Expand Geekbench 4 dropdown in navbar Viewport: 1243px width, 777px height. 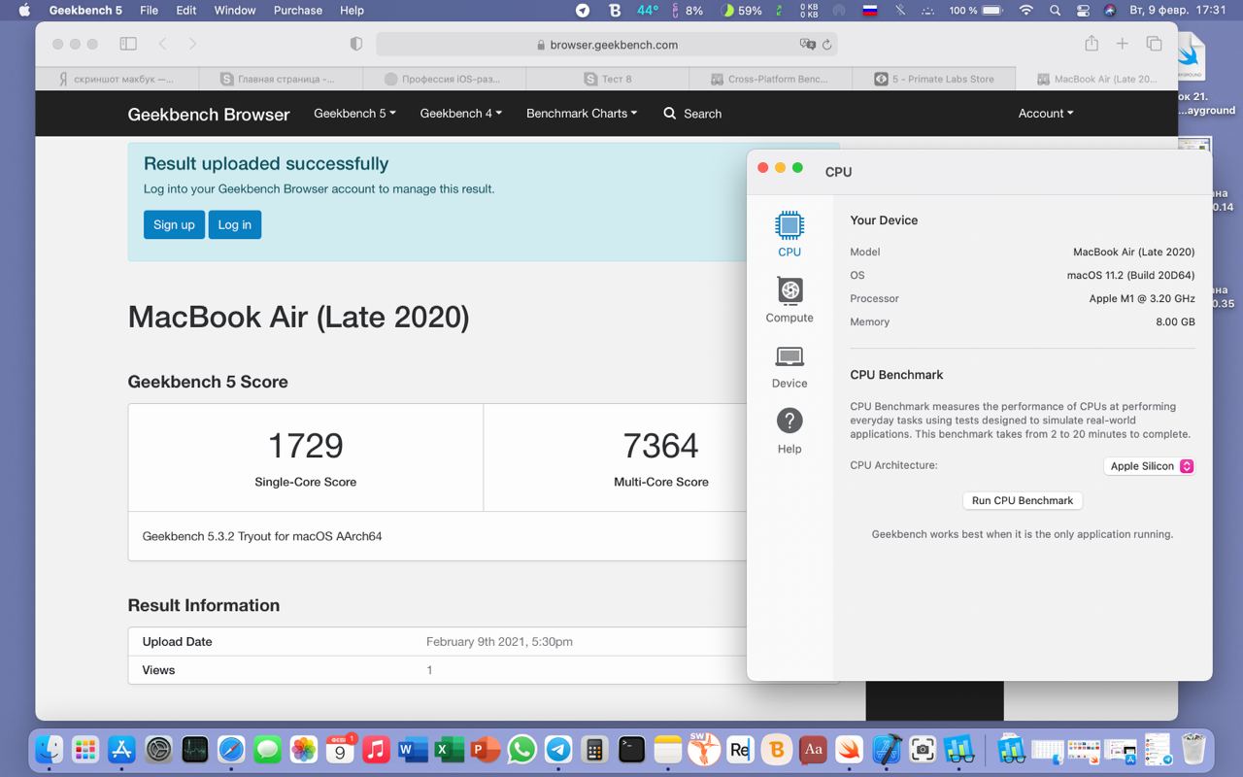[x=461, y=114]
